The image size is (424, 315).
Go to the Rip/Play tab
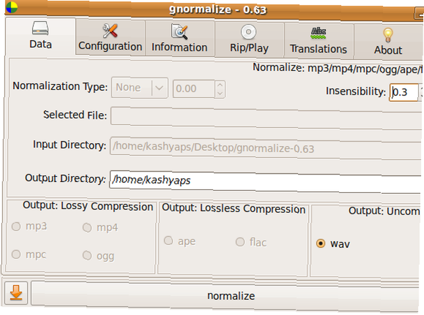[x=249, y=40]
